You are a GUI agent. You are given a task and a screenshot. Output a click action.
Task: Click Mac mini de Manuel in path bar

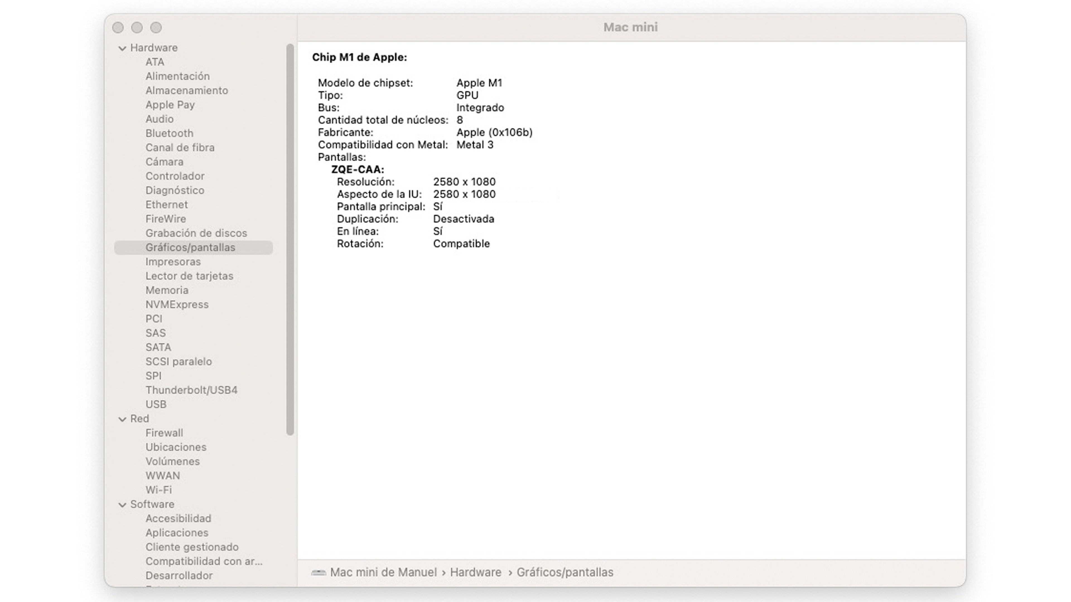(x=383, y=572)
